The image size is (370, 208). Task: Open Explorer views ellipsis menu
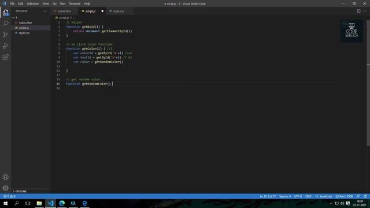[45, 11]
